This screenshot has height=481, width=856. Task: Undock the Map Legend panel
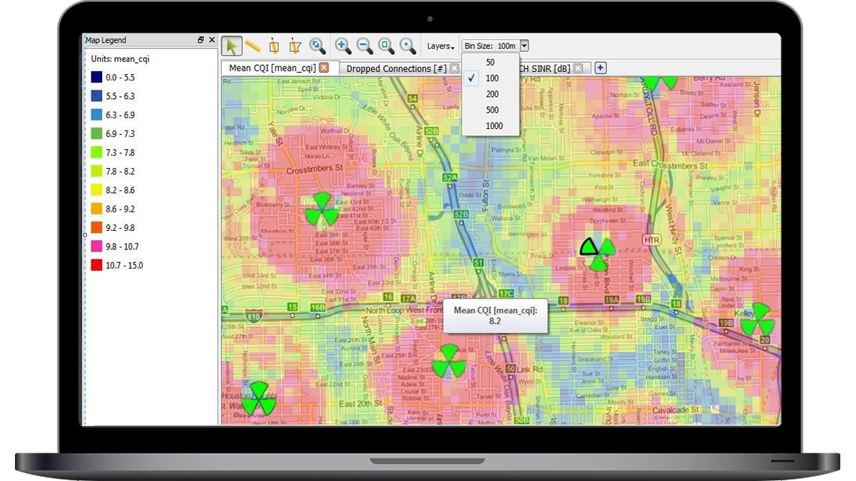point(201,41)
